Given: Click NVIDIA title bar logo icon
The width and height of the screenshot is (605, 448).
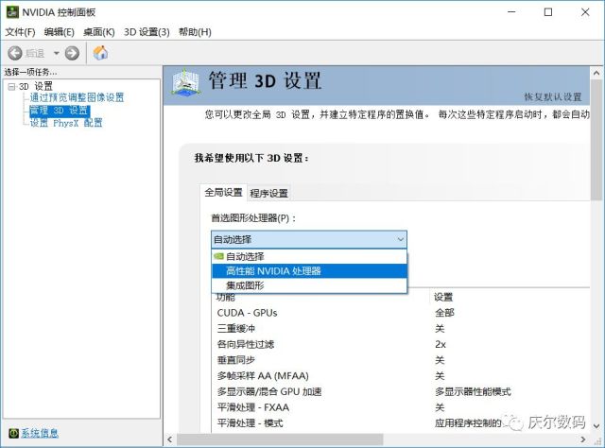Looking at the screenshot, I should (x=12, y=12).
